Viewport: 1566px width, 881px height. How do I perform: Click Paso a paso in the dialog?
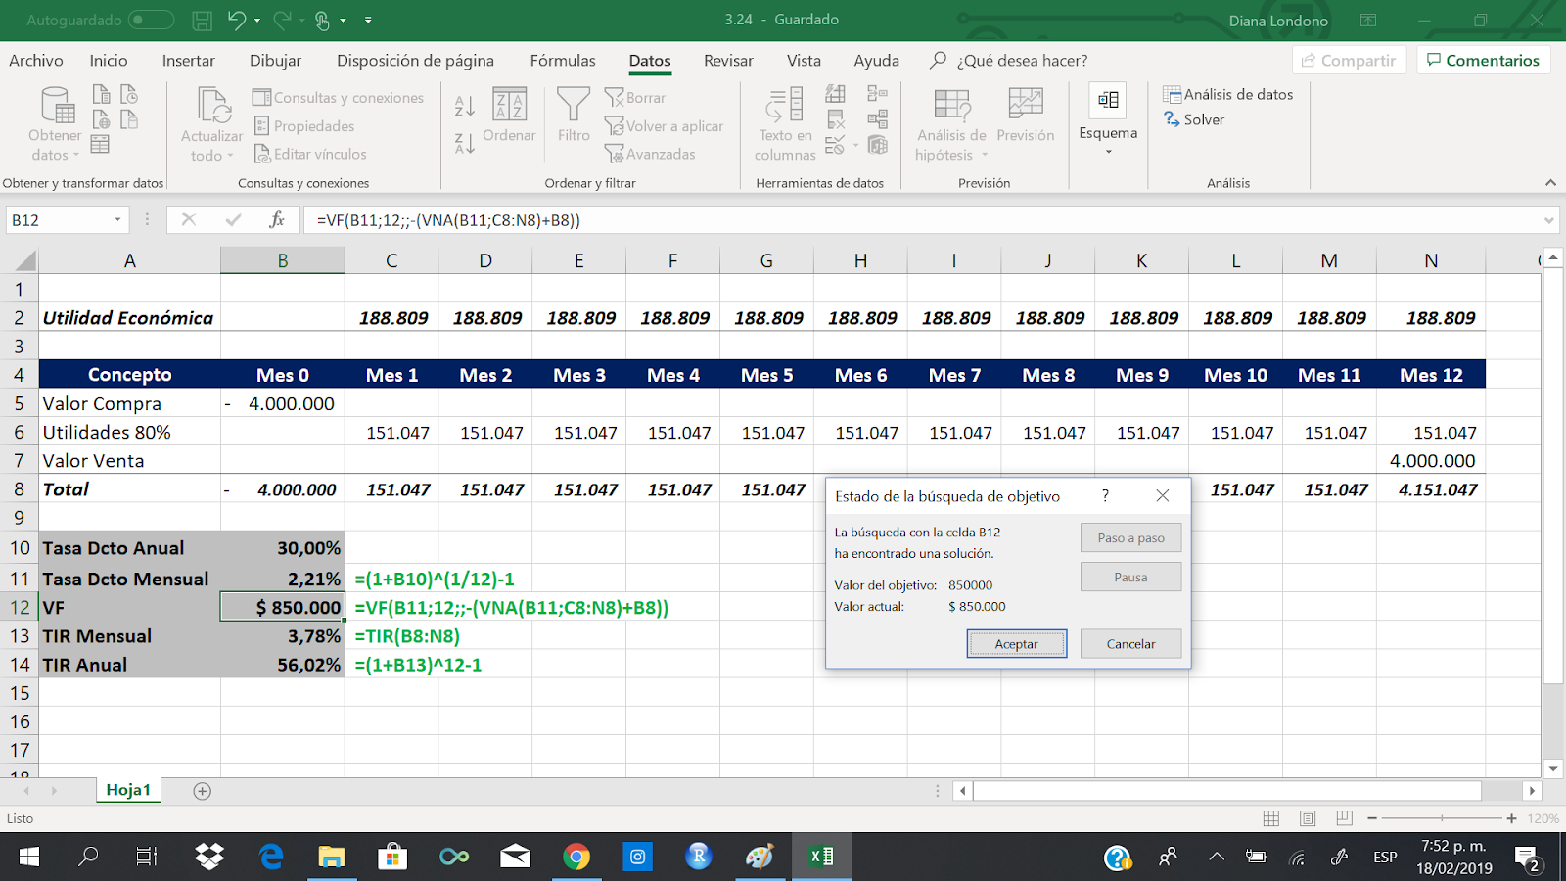pos(1130,537)
